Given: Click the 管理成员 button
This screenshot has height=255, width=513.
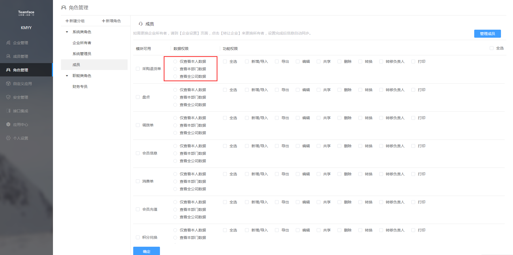Looking at the screenshot, I should point(487,34).
